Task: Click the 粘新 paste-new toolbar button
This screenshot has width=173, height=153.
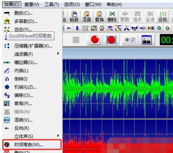Action: (x=74, y=16)
